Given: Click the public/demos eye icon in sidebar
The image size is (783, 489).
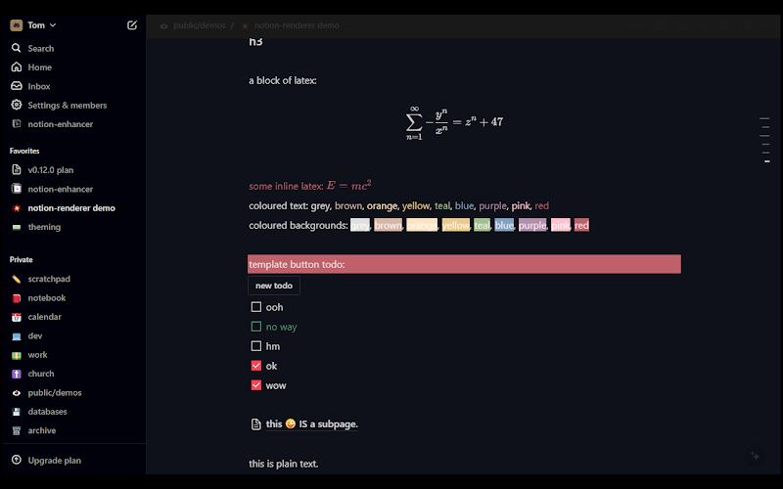Looking at the screenshot, I should click(17, 393).
